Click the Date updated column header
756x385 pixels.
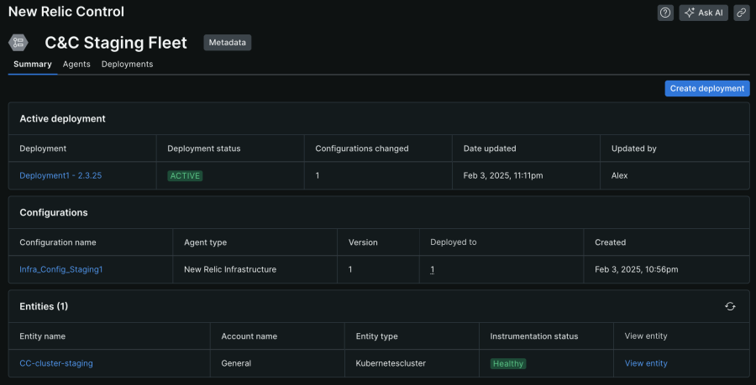(490, 148)
